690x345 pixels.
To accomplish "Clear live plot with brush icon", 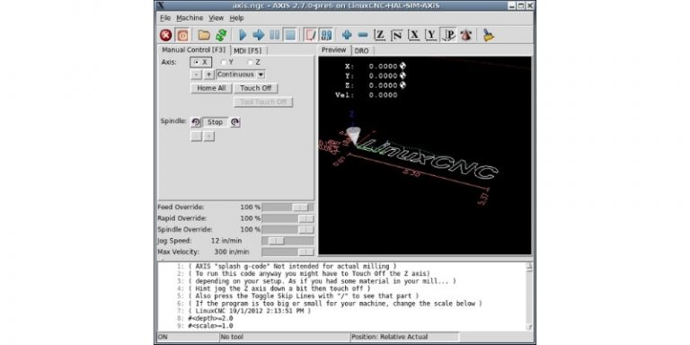I will 488,35.
